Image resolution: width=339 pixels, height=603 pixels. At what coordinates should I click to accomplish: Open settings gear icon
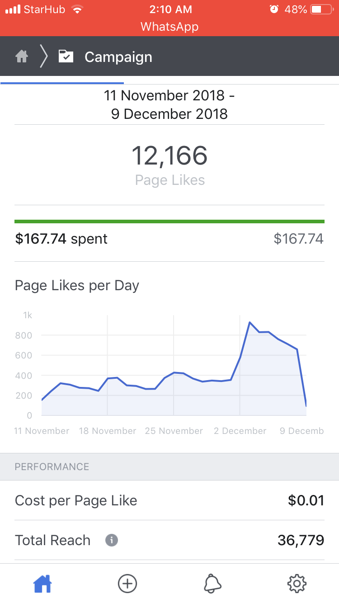click(297, 584)
